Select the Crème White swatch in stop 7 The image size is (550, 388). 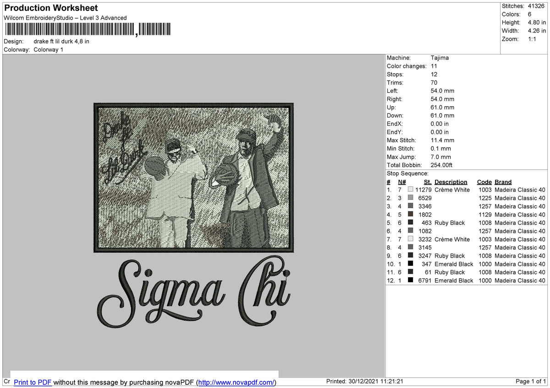click(x=410, y=239)
